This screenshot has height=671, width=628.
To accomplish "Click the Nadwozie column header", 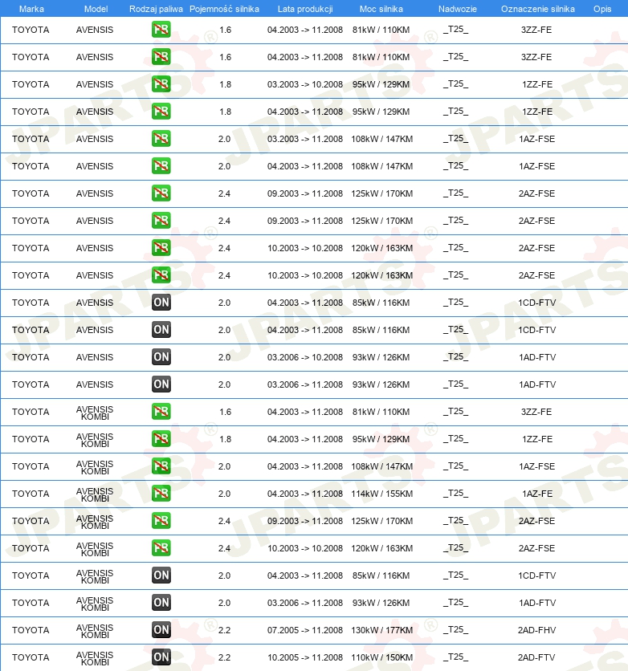I will coord(457,9).
